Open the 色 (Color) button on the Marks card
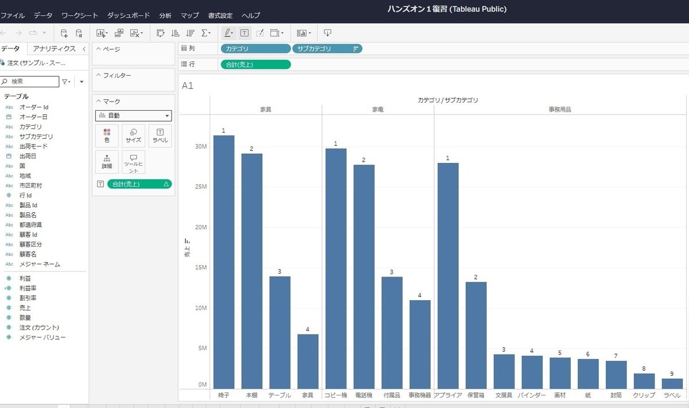The height and width of the screenshot is (408, 689). (107, 135)
